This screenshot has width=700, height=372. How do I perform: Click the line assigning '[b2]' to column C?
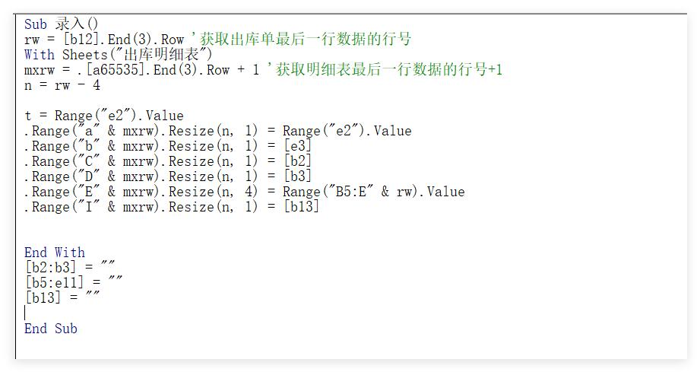click(x=168, y=161)
